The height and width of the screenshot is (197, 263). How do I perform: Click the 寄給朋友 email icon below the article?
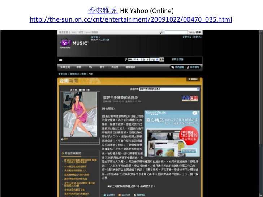point(105,195)
